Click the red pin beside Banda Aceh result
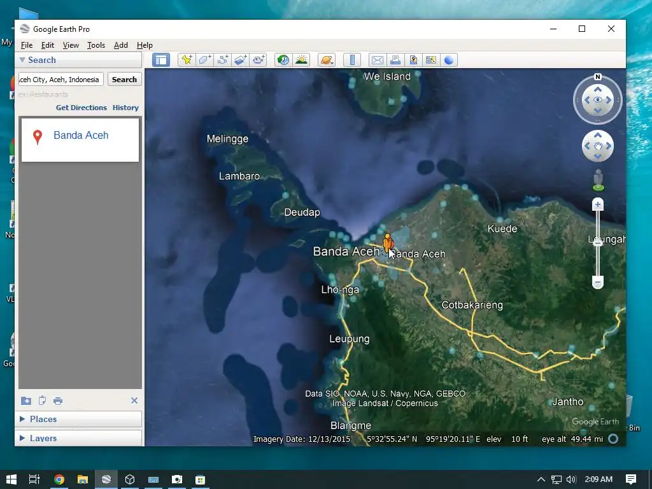This screenshot has width=652, height=489. 38,136
